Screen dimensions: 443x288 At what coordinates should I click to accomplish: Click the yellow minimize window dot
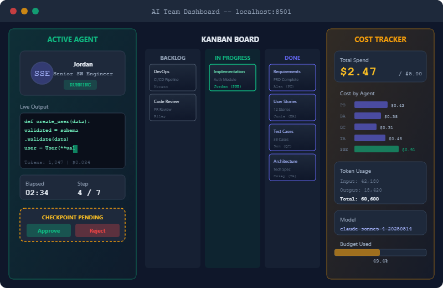[24, 11]
